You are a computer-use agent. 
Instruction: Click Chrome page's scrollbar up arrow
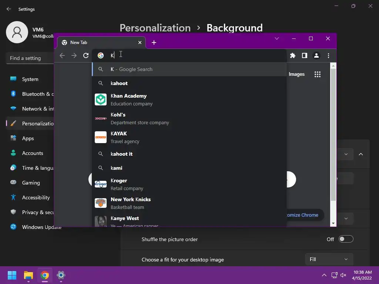[x=333, y=66]
